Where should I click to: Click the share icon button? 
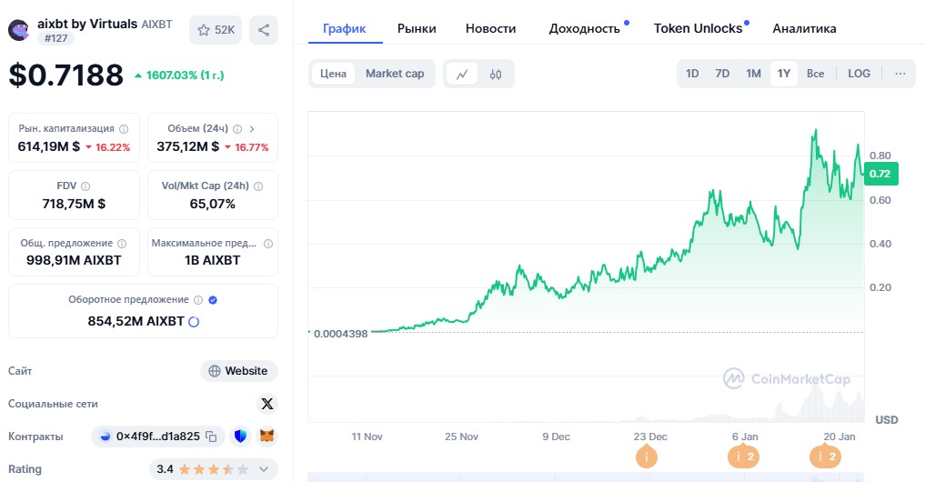tap(264, 30)
